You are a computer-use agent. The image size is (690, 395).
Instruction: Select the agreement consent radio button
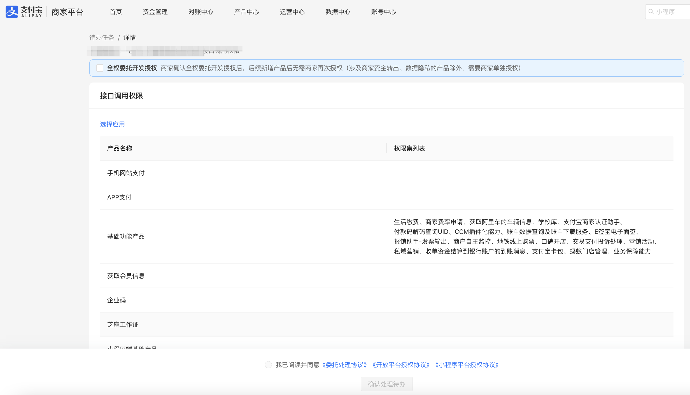(268, 365)
